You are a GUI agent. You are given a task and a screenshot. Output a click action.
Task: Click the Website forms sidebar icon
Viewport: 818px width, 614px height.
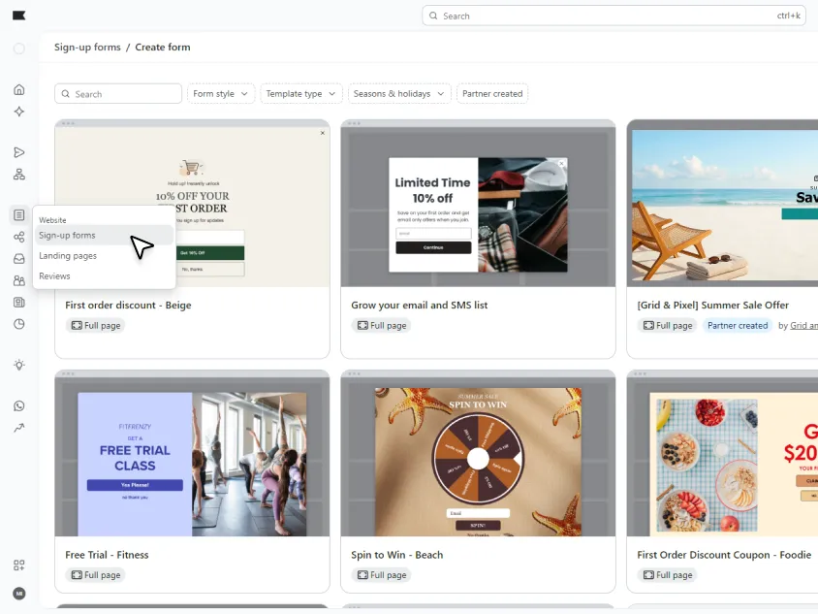[x=19, y=215]
